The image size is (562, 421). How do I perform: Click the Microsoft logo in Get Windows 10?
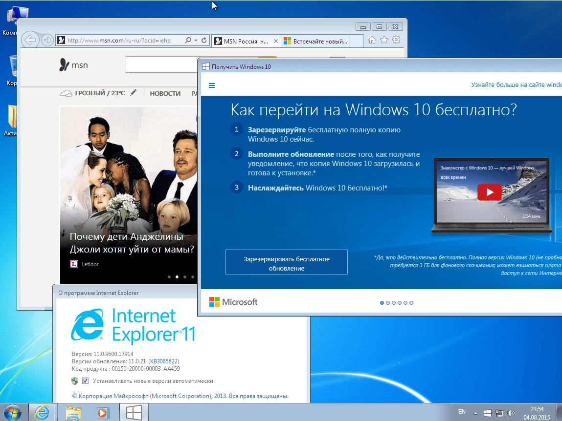click(233, 302)
